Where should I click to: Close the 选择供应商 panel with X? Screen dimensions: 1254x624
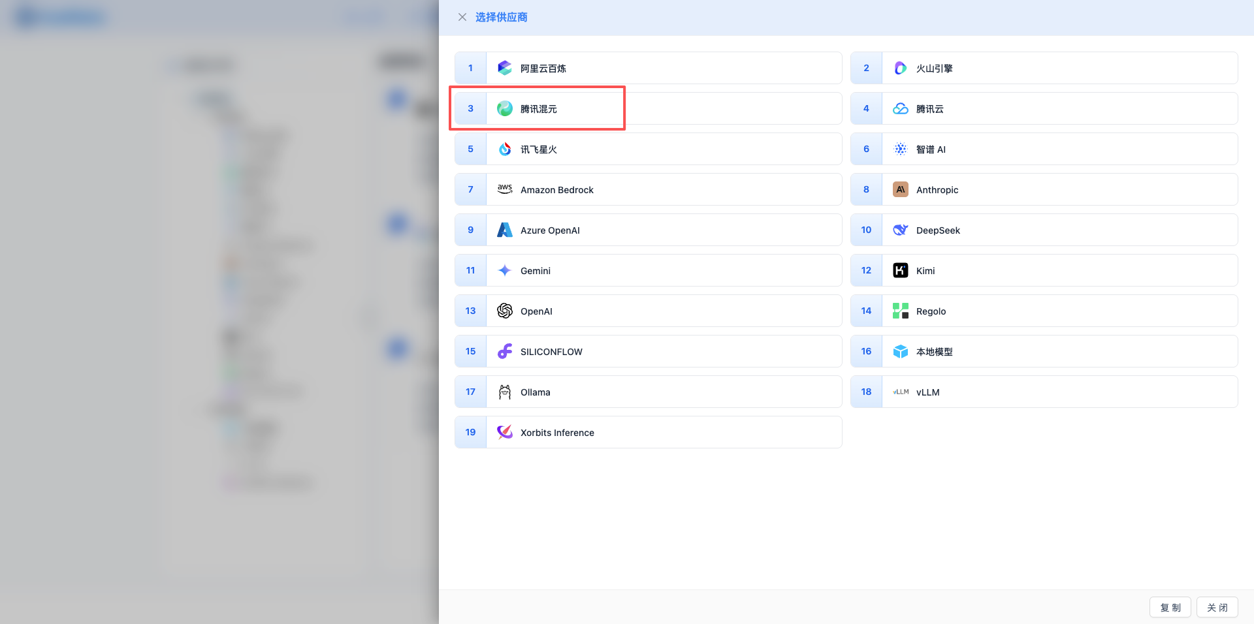[x=462, y=17]
